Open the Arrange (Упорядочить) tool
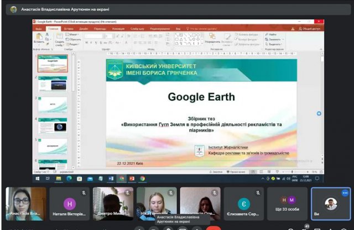The image size is (354, 230). tap(212, 39)
